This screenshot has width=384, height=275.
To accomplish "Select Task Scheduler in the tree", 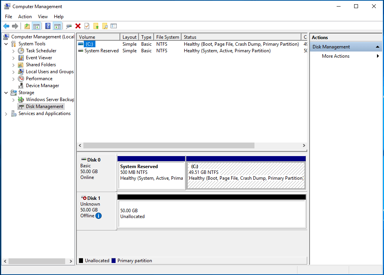I will pyautogui.click(x=41, y=51).
